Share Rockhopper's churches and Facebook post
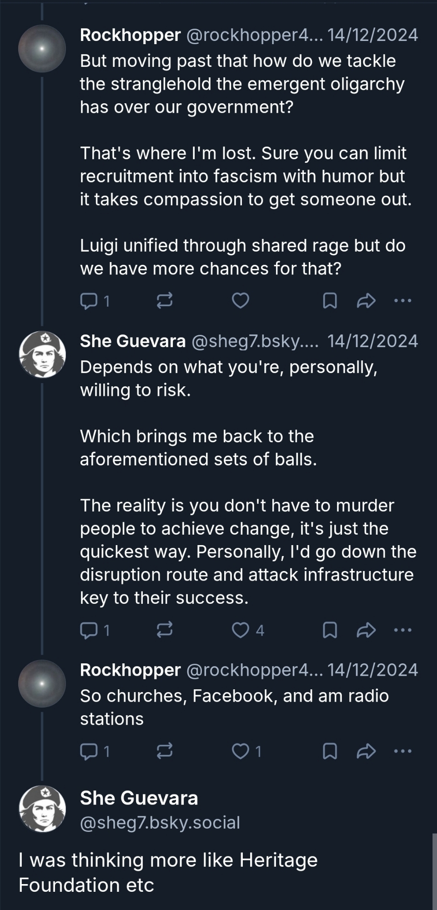Viewport: 437px width, 910px height. [x=366, y=751]
